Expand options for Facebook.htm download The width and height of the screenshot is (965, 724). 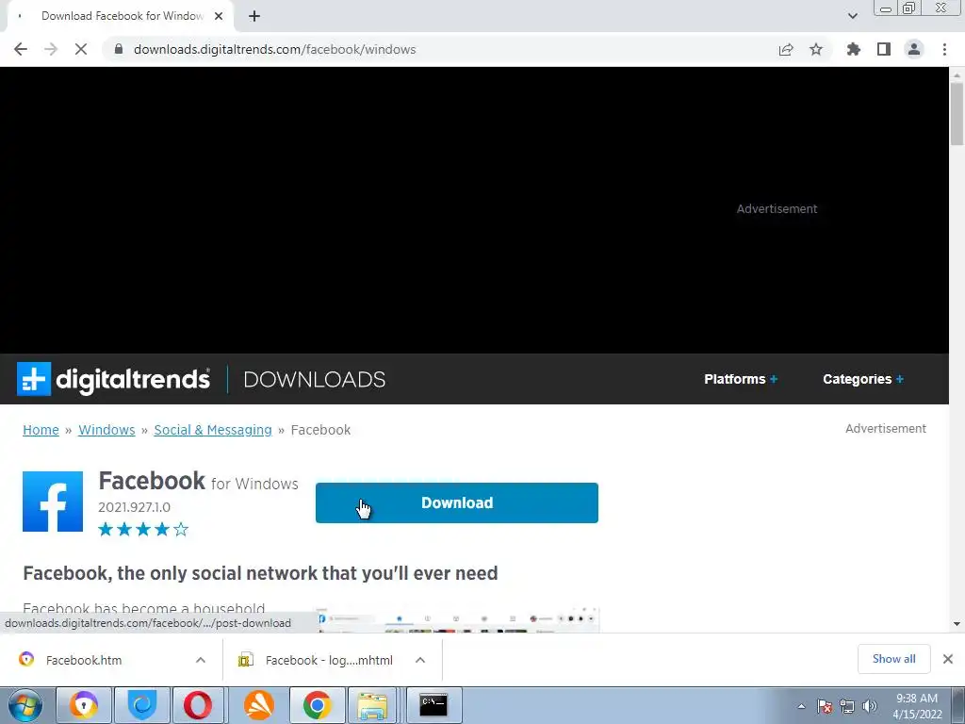coord(201,660)
